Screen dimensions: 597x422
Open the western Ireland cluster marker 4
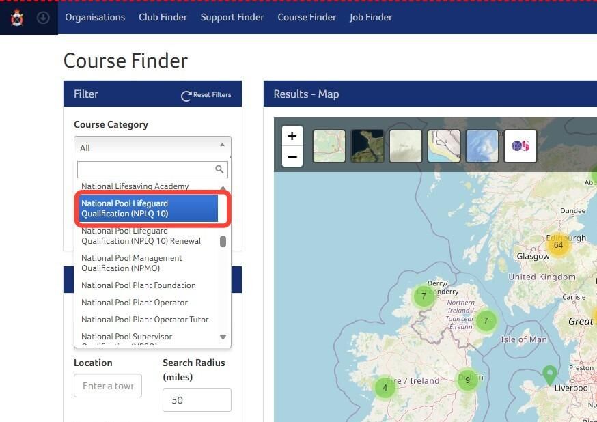385,388
